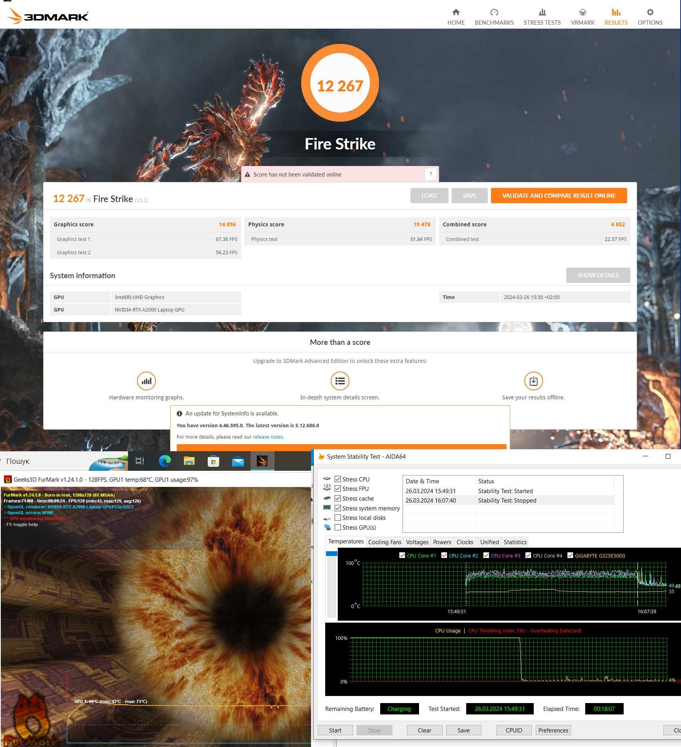The width and height of the screenshot is (681, 747).
Task: Open the Unified tab
Action: [489, 542]
